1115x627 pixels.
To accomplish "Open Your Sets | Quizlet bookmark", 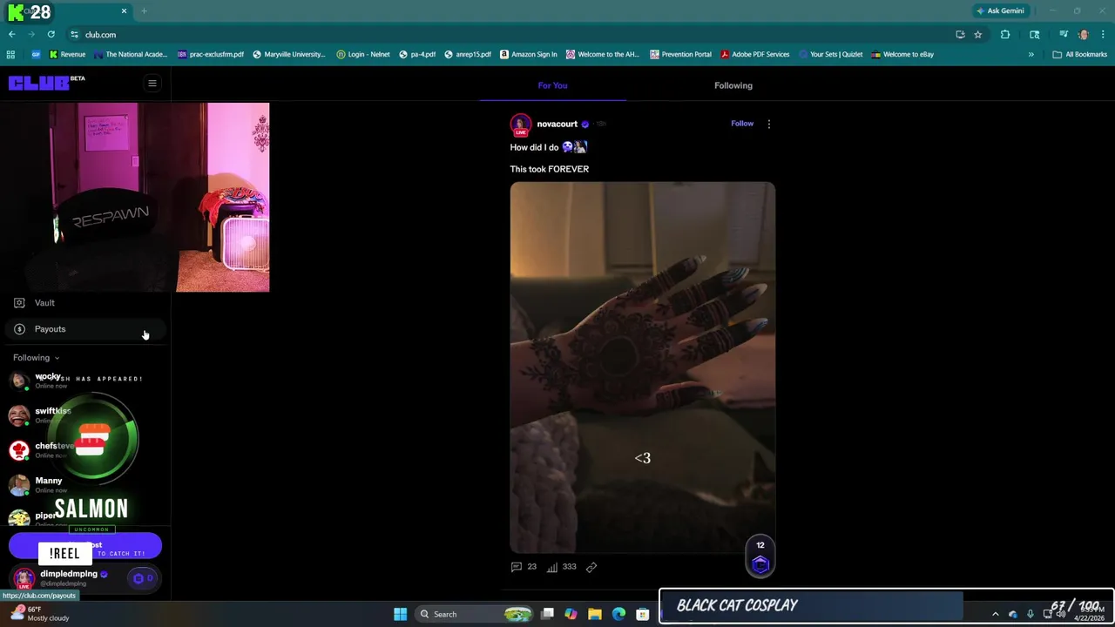I will [x=831, y=54].
